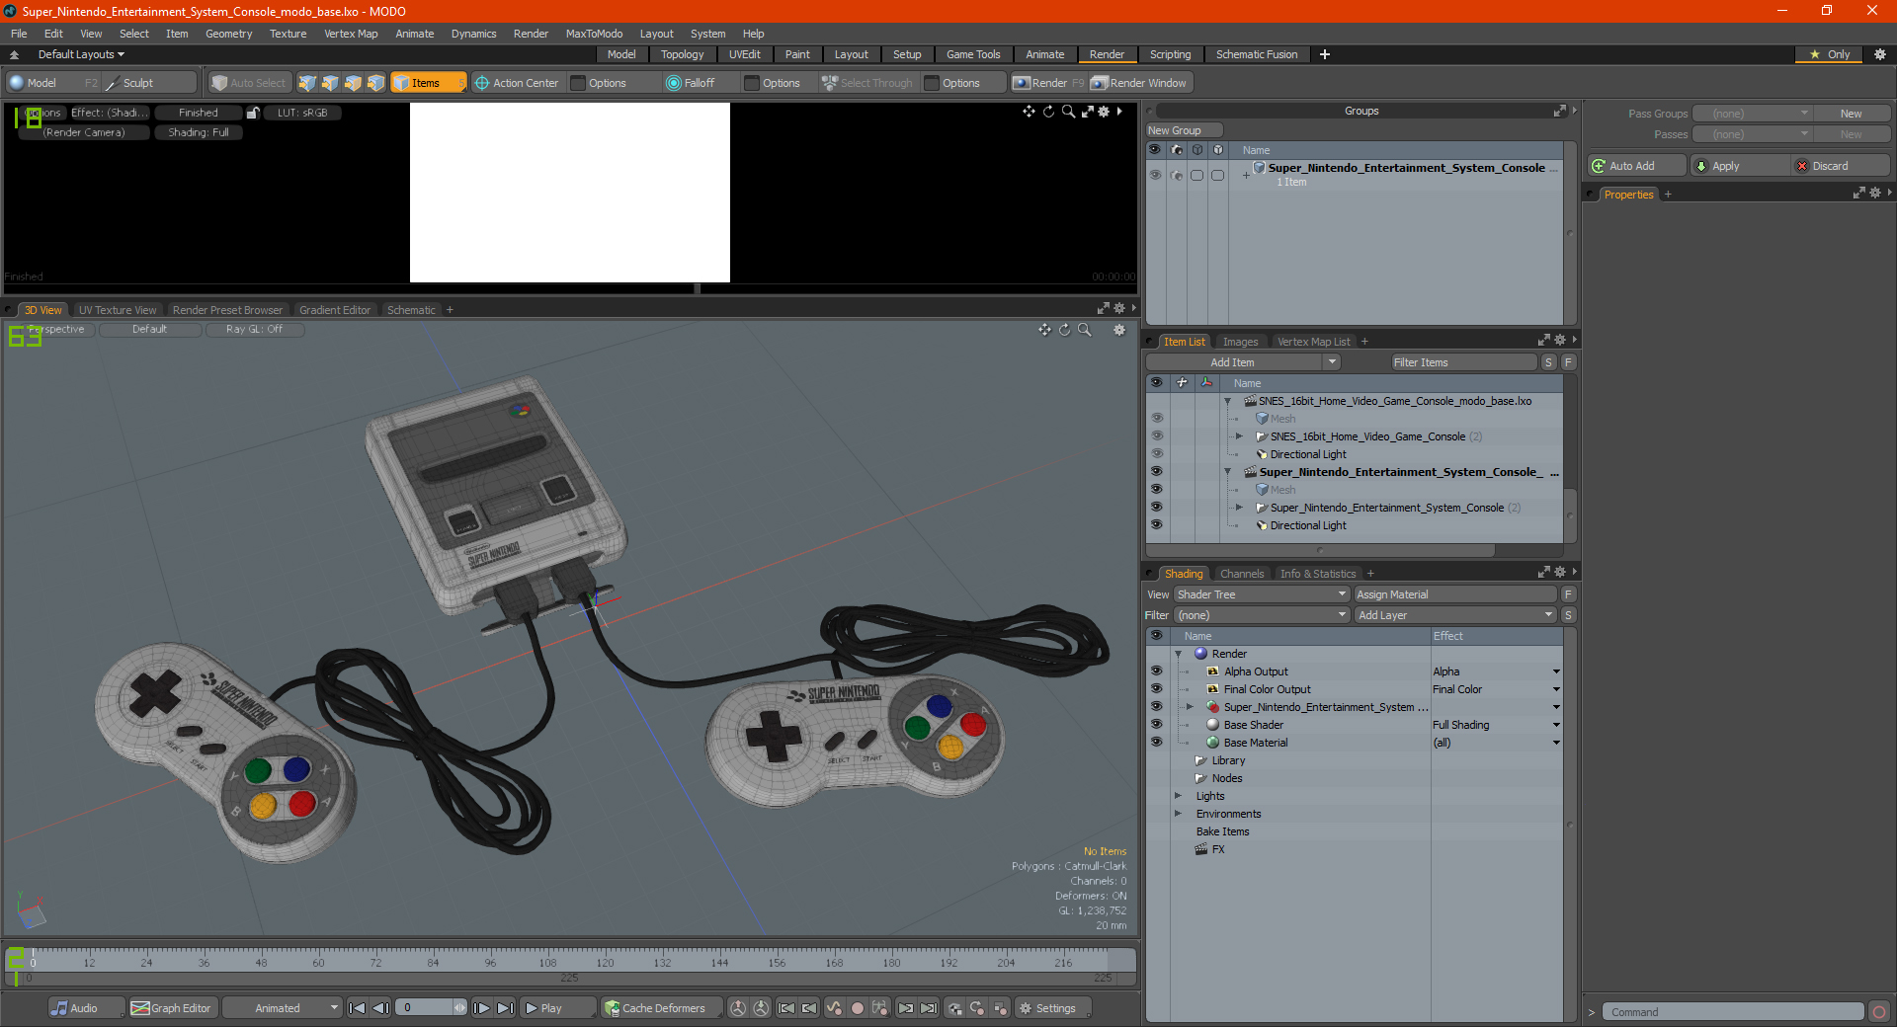
Task: Click the render preview zoom magnifier icon
Action: [1068, 112]
